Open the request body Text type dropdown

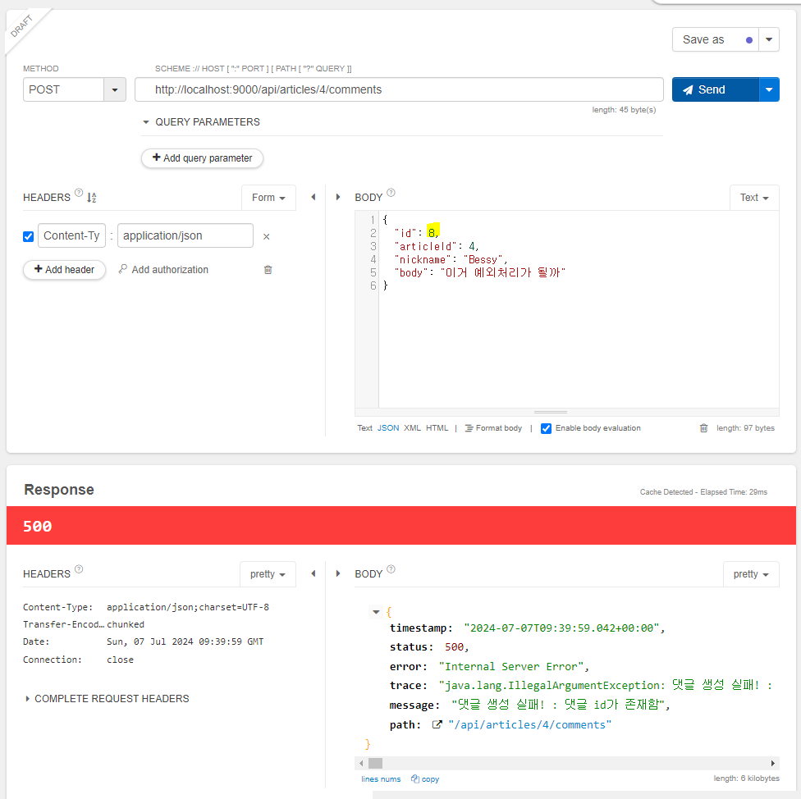click(x=754, y=198)
